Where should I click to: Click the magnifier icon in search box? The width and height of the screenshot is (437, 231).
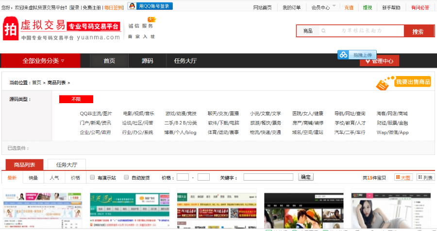click(x=323, y=31)
